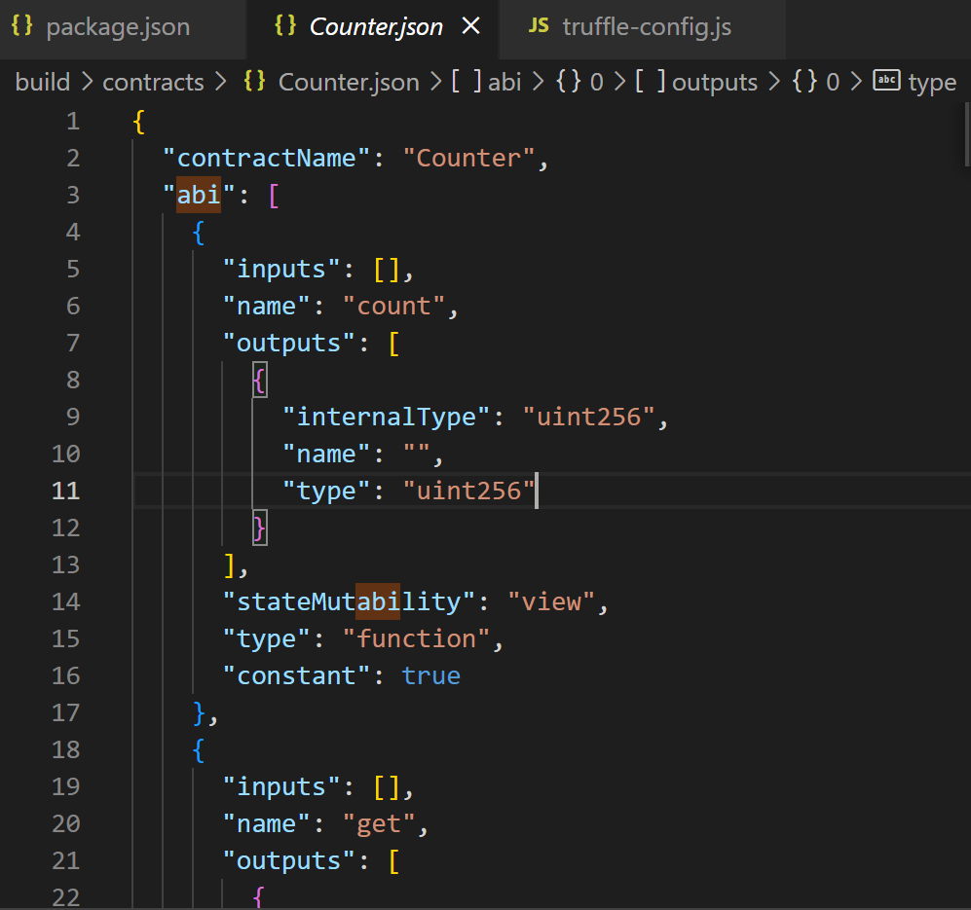Select the abi breadcrumb segment
Screen dimensions: 971x910
(x=504, y=82)
